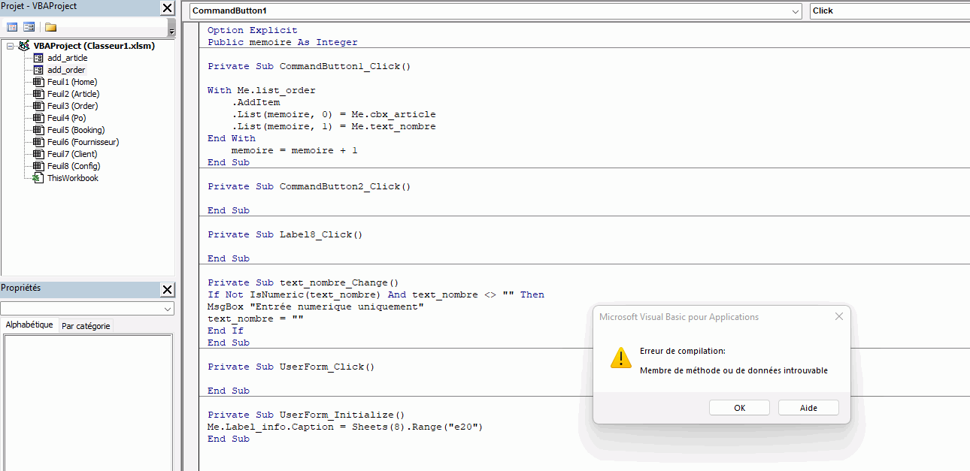This screenshot has height=471, width=970.
Task: Click the Feuil1 (Home) sheet icon
Action: pos(38,82)
